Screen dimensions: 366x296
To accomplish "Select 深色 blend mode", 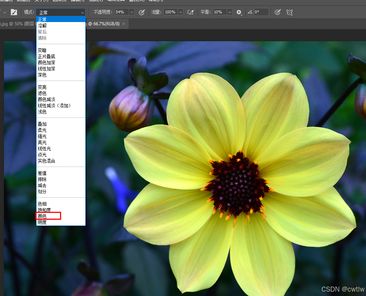I will (61, 75).
